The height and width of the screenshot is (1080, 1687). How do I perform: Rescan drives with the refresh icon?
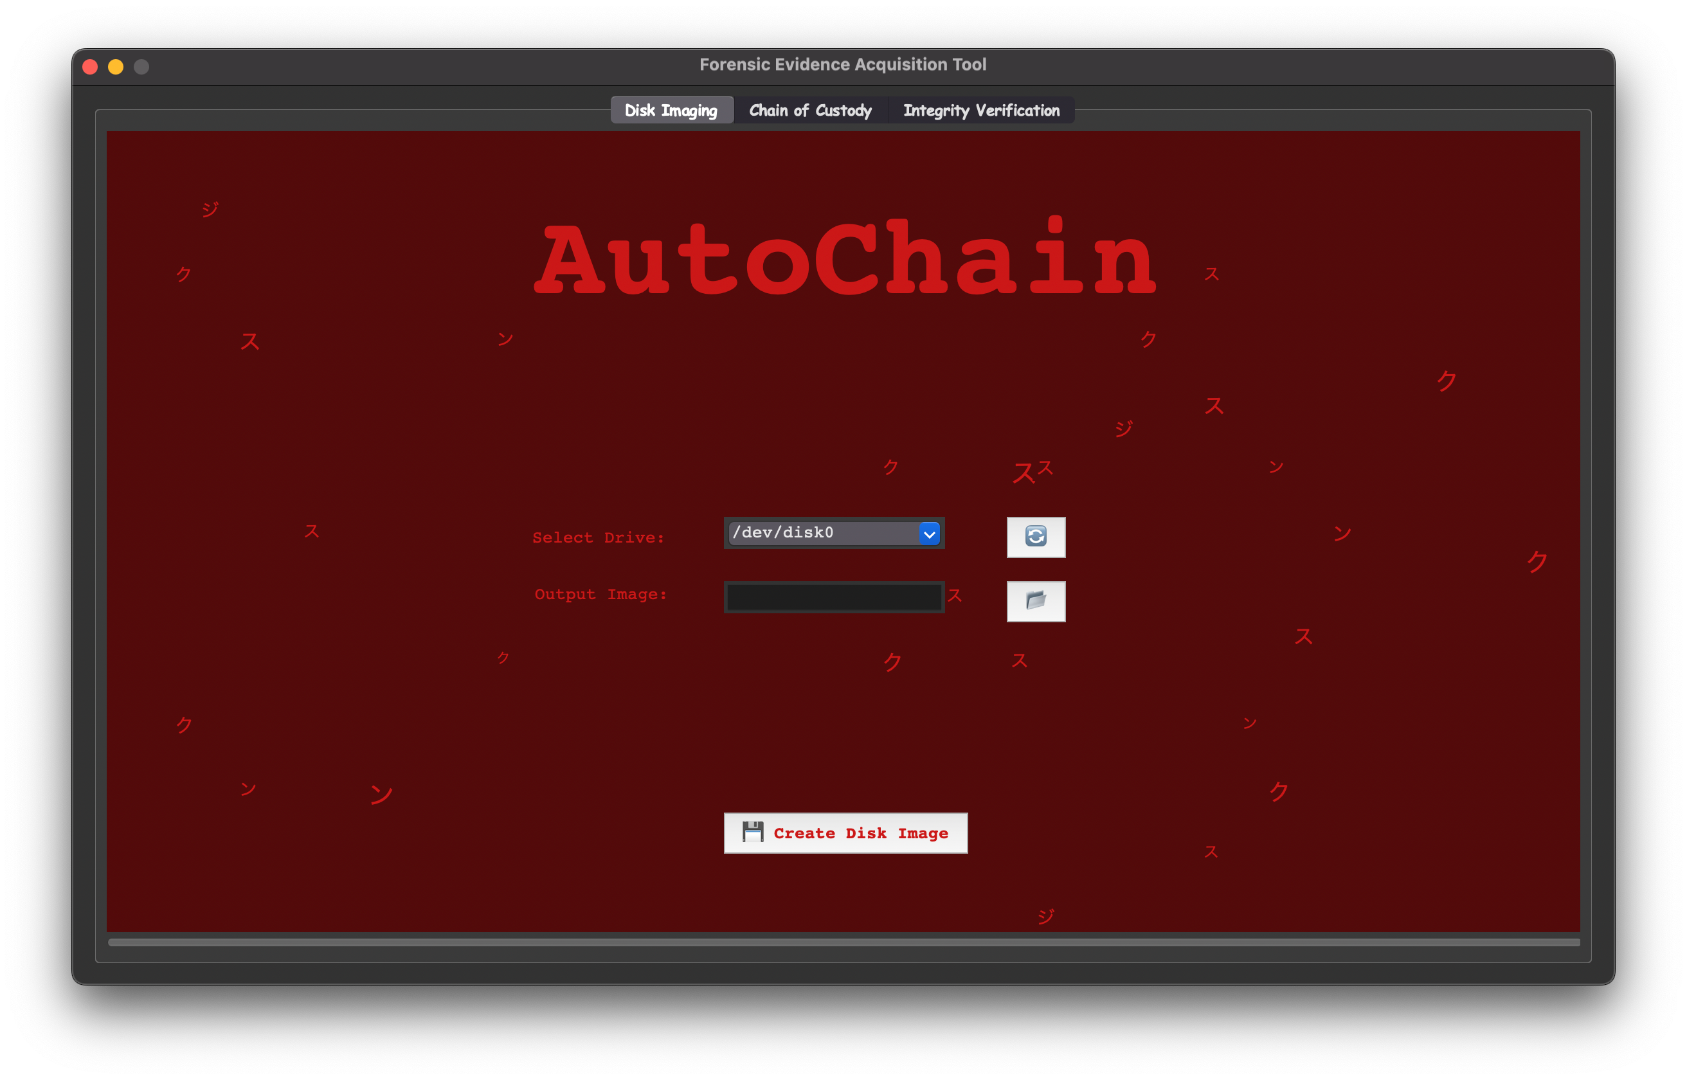click(1036, 537)
